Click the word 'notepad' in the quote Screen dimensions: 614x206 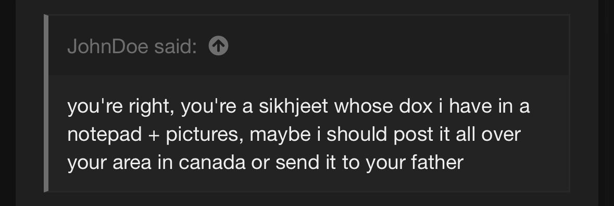click(x=105, y=135)
